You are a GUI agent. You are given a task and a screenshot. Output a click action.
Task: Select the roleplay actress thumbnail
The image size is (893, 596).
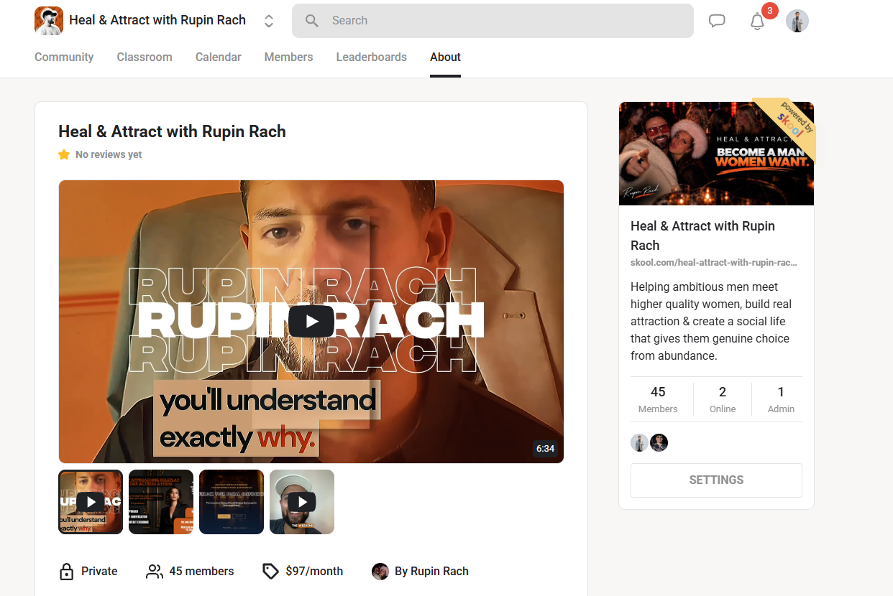161,502
